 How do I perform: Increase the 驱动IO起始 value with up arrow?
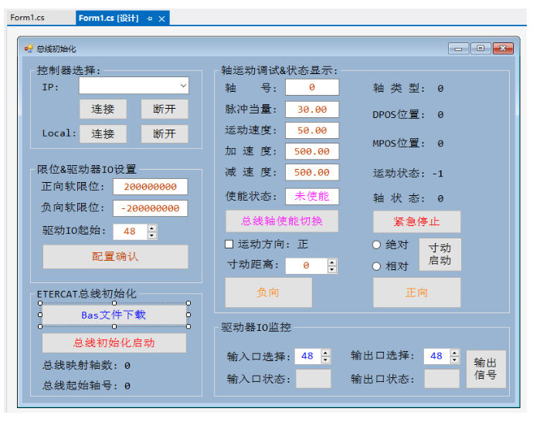point(152,228)
